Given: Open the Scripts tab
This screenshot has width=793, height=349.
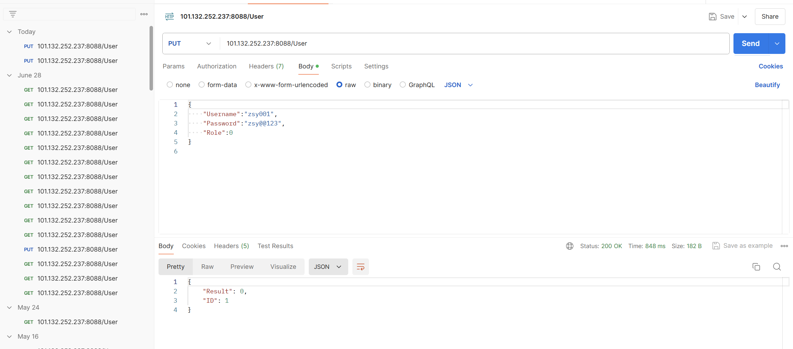Looking at the screenshot, I should tap(341, 66).
